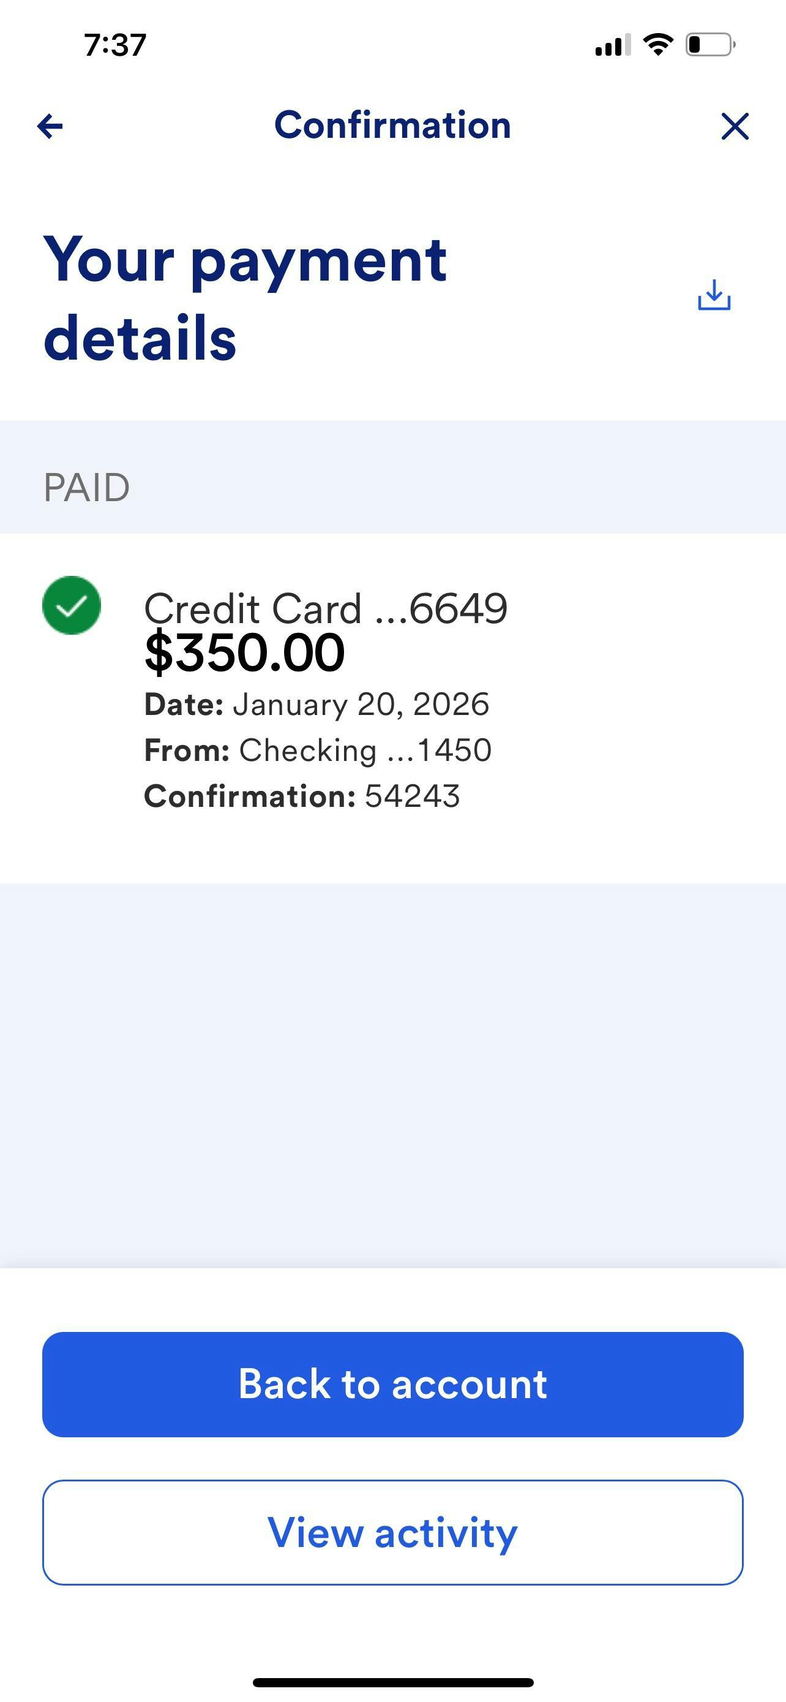Close the Confirmation screen with X
The width and height of the screenshot is (786, 1702).
pyautogui.click(x=735, y=126)
